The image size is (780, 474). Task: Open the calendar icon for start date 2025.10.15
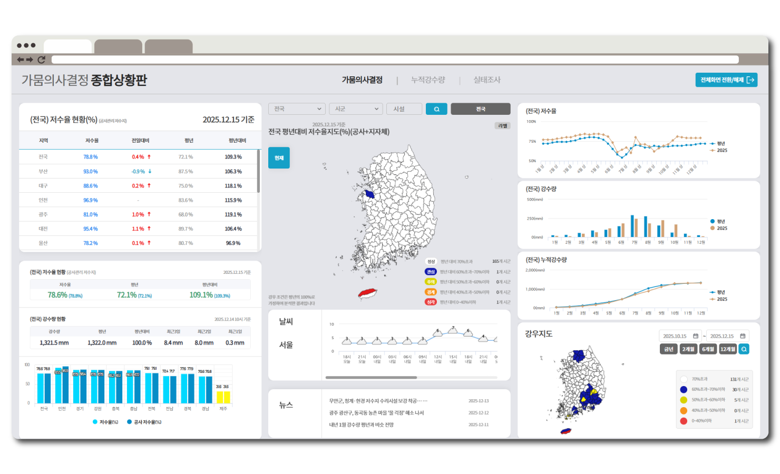coord(695,336)
